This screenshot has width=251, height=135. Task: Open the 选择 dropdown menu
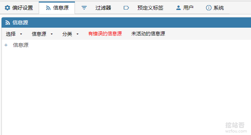(14, 34)
